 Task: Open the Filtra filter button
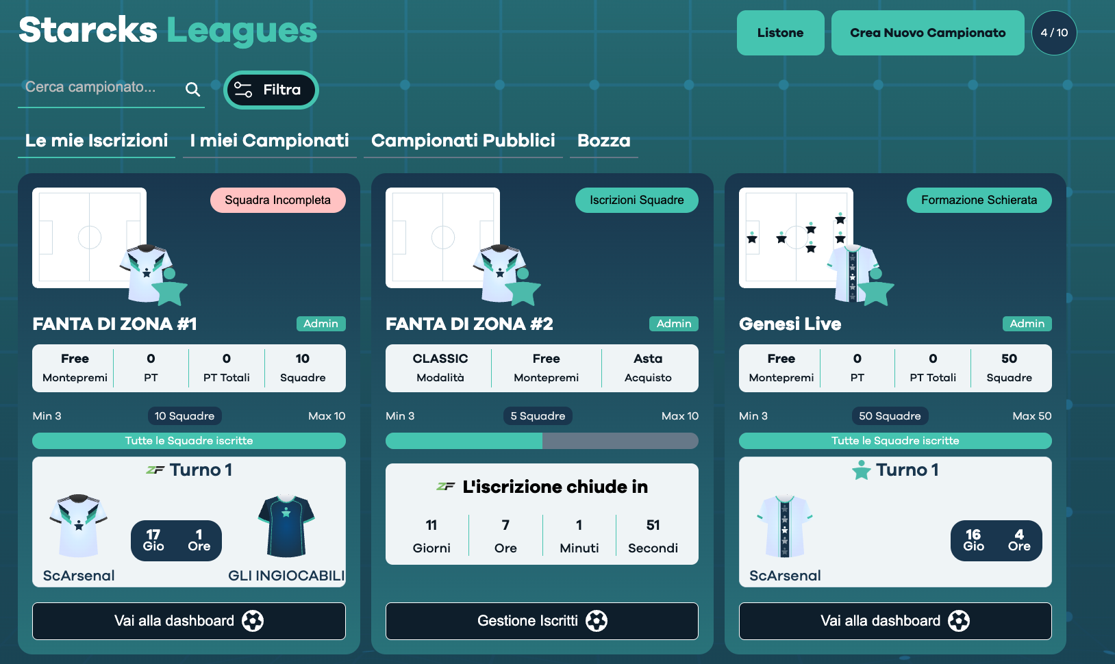coord(271,90)
